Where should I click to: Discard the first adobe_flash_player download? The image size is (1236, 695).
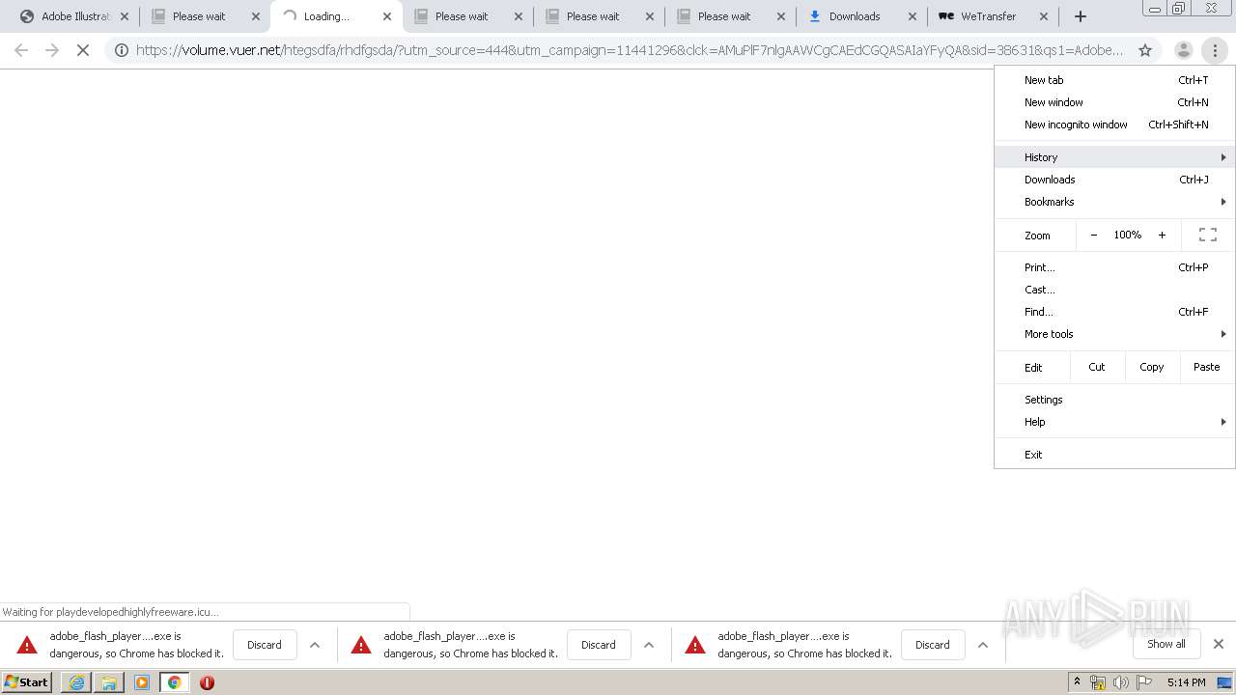(x=265, y=645)
